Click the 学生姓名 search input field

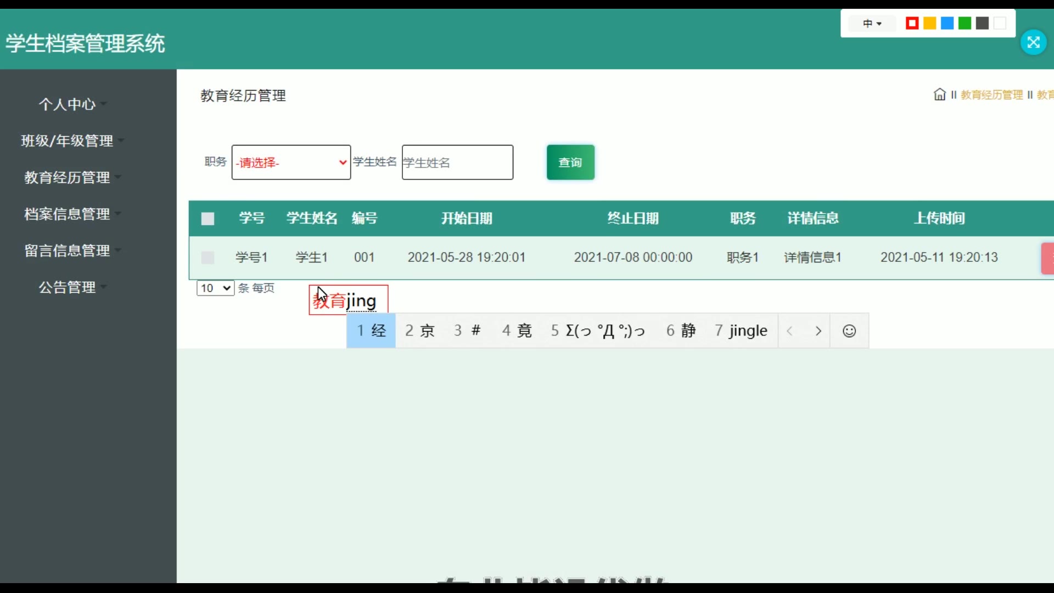pyautogui.click(x=457, y=163)
